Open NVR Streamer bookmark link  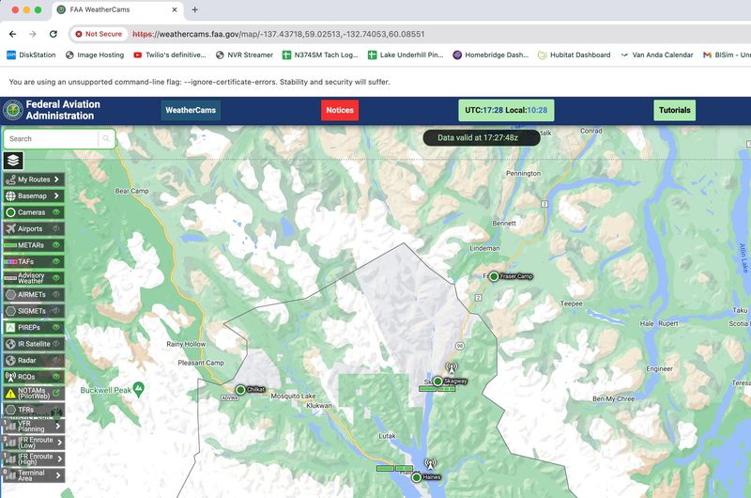pyautogui.click(x=244, y=55)
